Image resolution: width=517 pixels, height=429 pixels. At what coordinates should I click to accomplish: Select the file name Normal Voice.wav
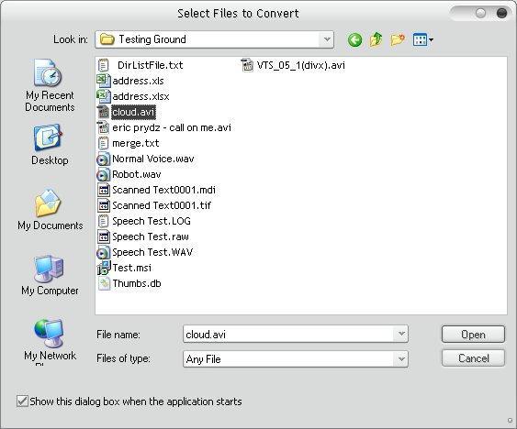(x=153, y=159)
